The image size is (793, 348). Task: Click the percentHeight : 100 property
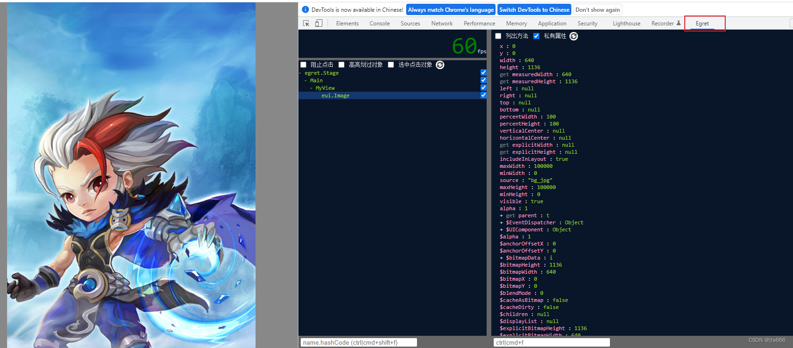click(529, 124)
